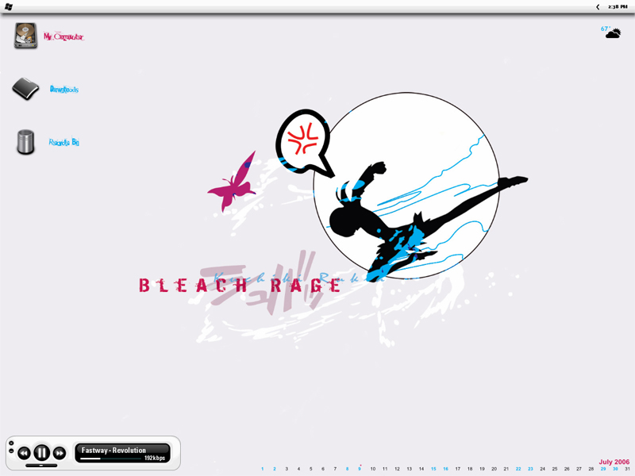Adjust the volume slider under playback buttons
This screenshot has height=476, width=635.
(41, 466)
